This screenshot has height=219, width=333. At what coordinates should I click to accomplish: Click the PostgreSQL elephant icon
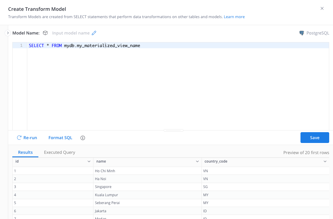point(302,33)
